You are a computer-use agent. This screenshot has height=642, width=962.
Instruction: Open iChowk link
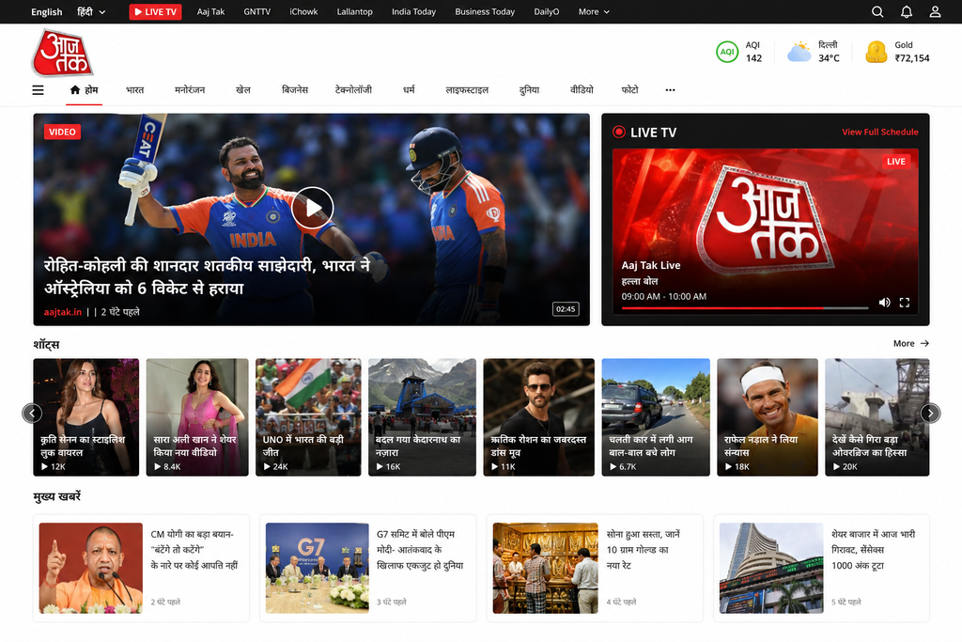tap(303, 11)
